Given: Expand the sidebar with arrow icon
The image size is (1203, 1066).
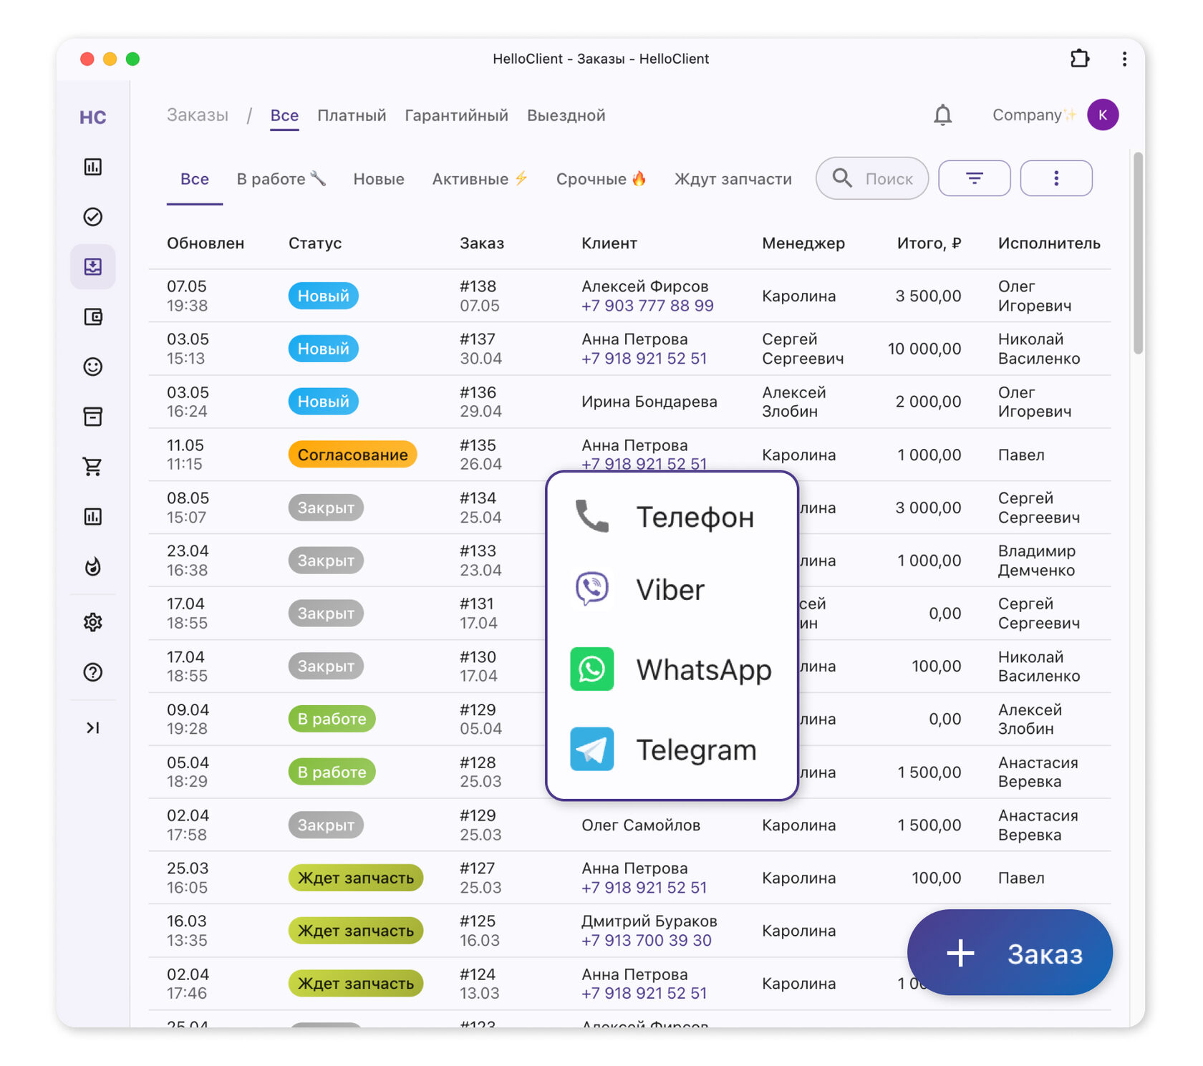Looking at the screenshot, I should pos(93,728).
